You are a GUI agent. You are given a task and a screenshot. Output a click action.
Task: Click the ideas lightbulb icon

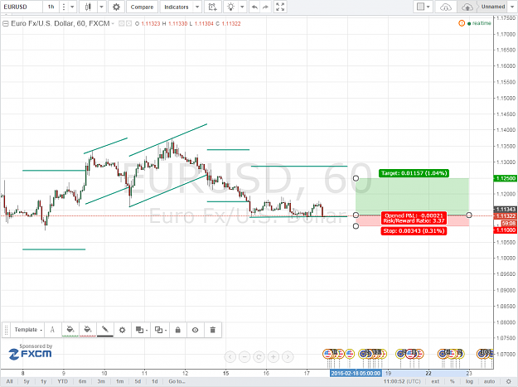point(231,7)
